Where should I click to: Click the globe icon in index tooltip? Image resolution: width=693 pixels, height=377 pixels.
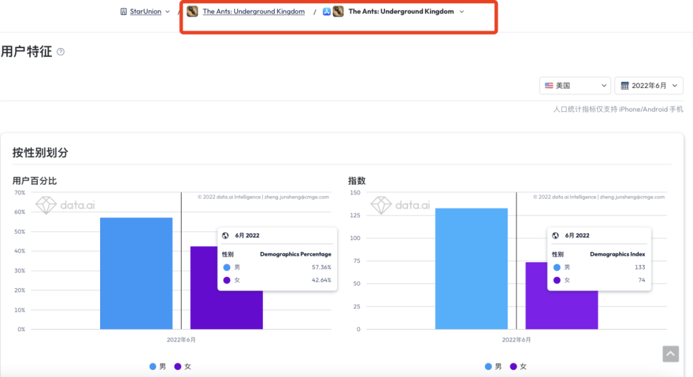[556, 236]
